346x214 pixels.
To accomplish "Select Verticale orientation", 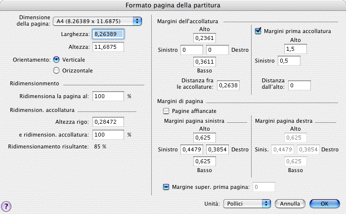I will pos(56,59).
